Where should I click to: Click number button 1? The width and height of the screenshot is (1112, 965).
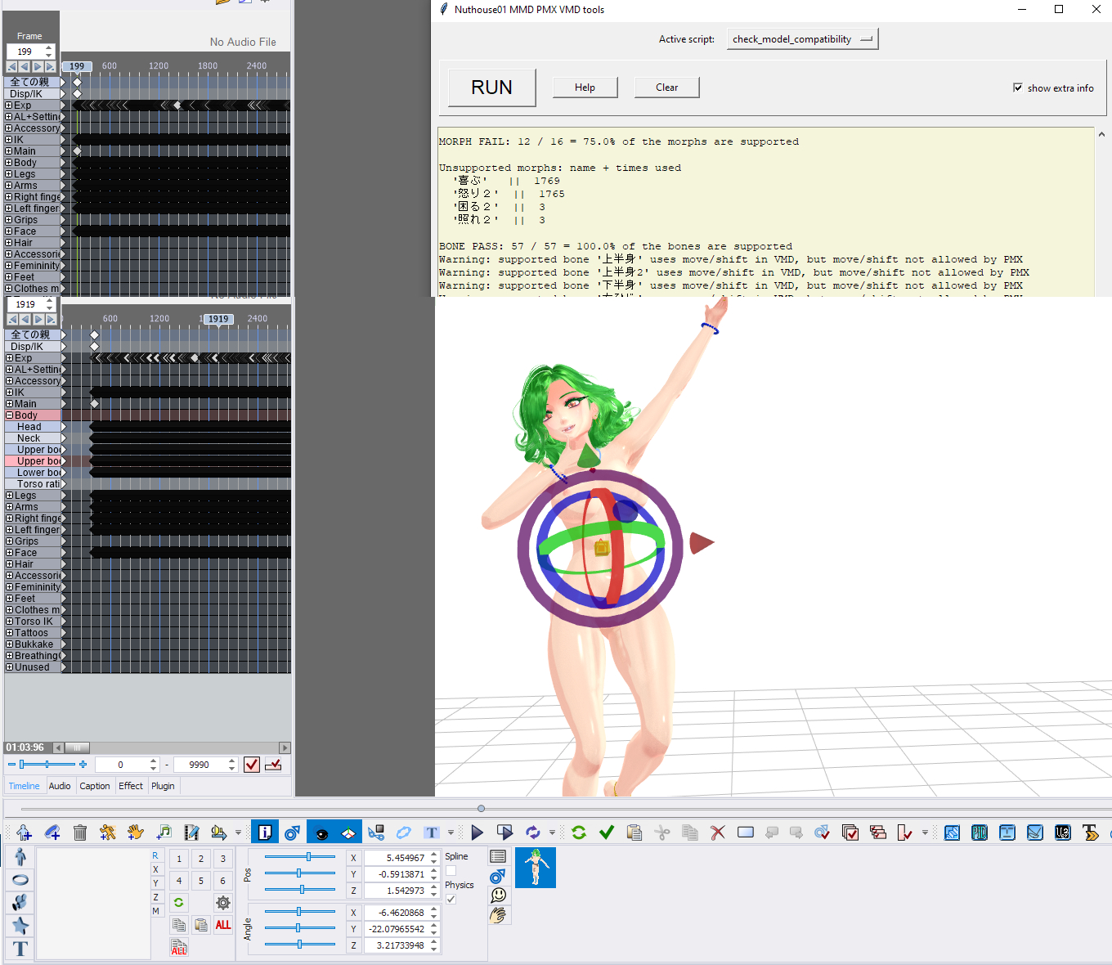click(179, 859)
